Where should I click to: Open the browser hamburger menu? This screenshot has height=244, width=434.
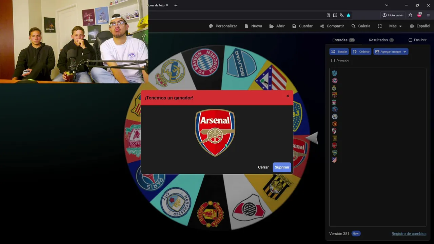(428, 15)
